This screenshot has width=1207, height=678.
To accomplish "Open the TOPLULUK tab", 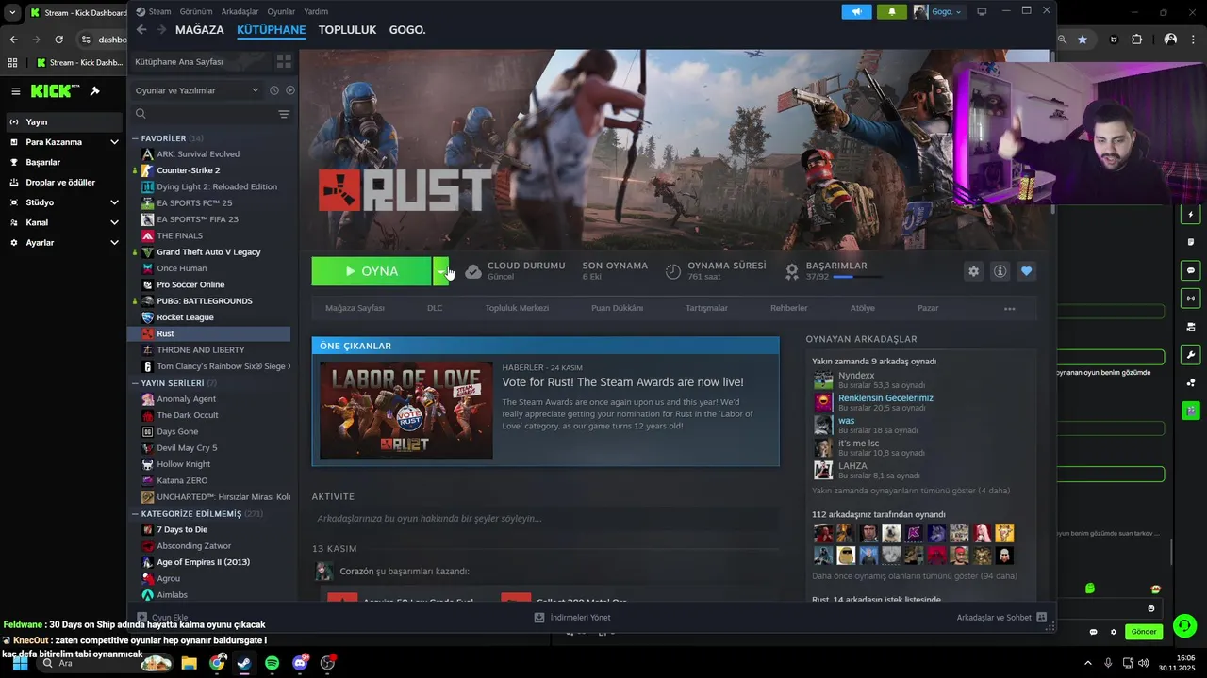I will click(x=347, y=30).
